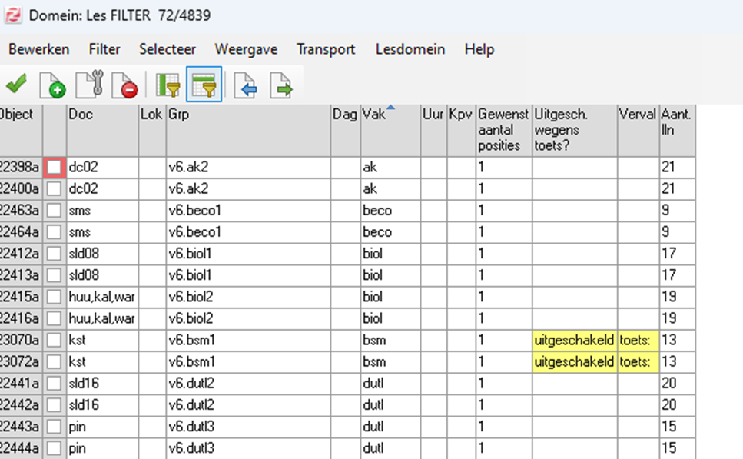Toggle the highlighted row filter icon
Image resolution: width=743 pixels, height=459 pixels.
(204, 85)
